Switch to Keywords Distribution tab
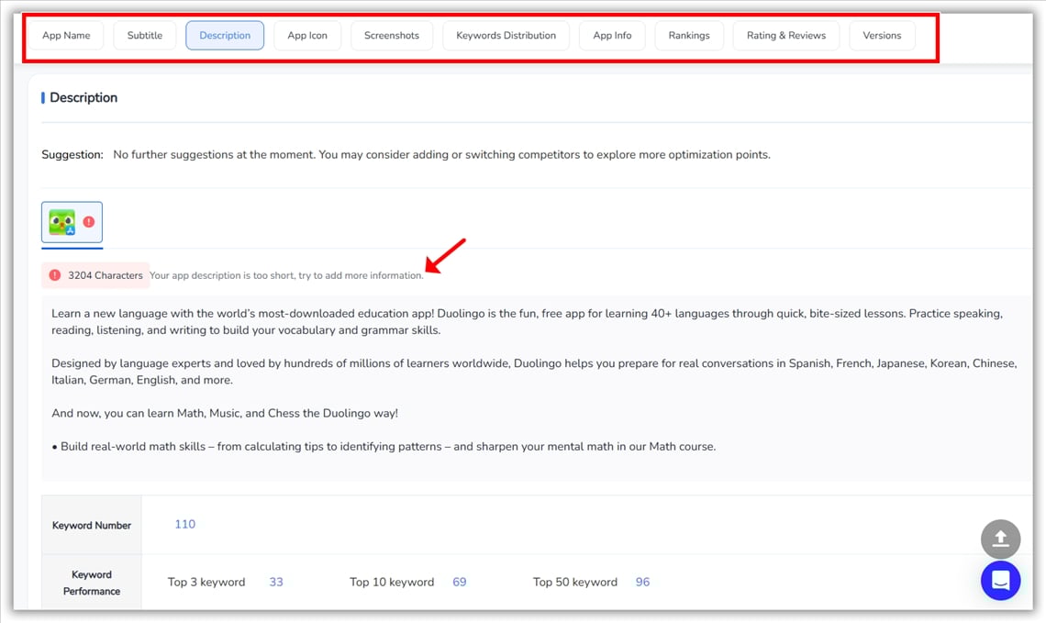1046x623 pixels. (506, 36)
